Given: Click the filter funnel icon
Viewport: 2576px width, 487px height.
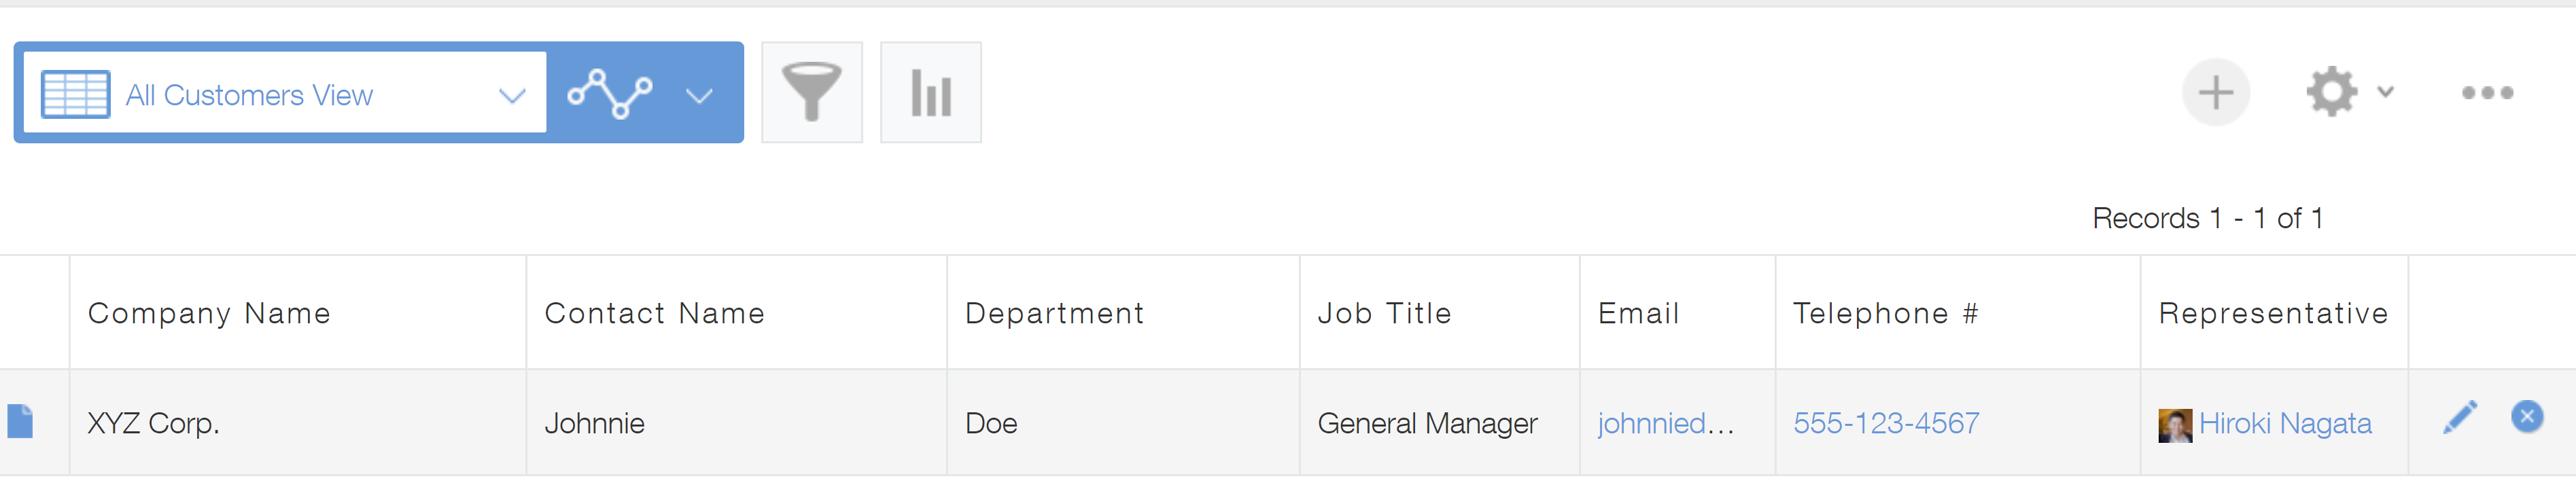Looking at the screenshot, I should [811, 93].
